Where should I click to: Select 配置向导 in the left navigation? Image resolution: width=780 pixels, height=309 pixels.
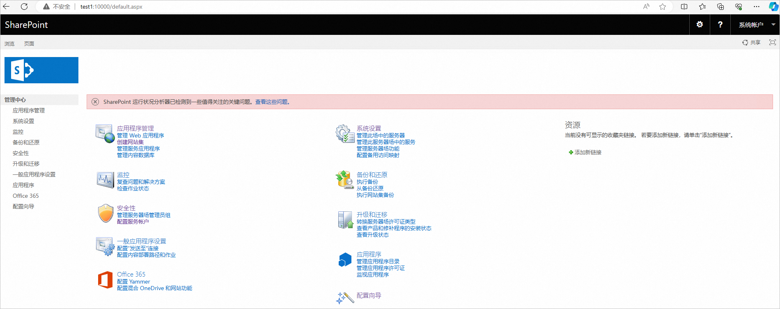point(23,206)
